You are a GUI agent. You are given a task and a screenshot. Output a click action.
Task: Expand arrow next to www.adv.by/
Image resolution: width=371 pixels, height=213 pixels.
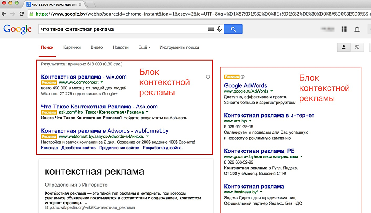250,121
